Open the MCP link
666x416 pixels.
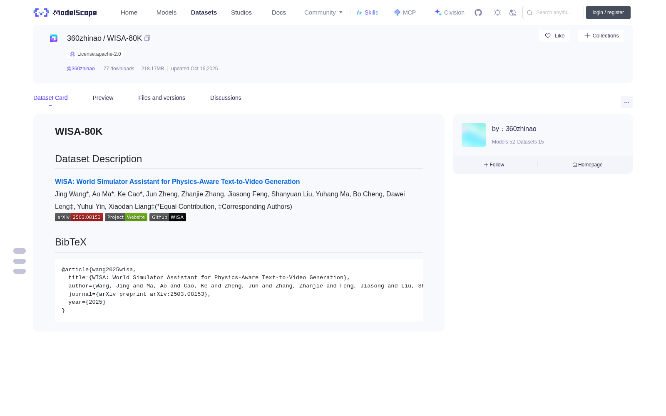(x=405, y=12)
